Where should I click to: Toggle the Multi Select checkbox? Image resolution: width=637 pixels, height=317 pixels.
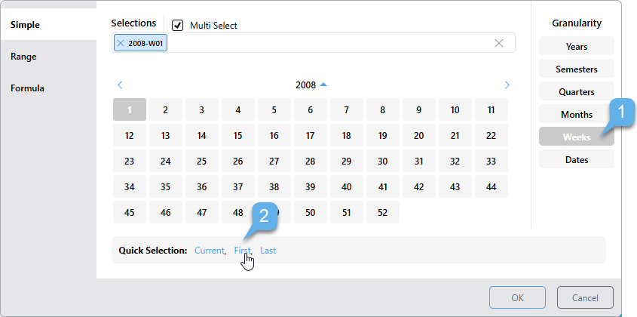178,25
